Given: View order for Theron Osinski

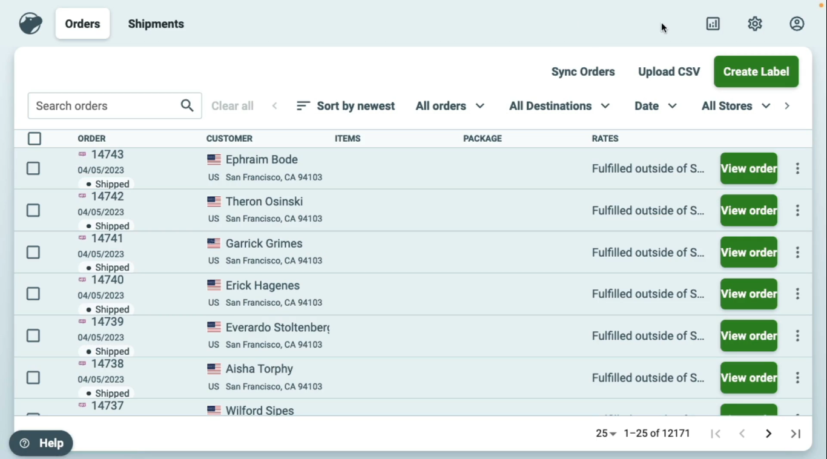Looking at the screenshot, I should click(x=749, y=210).
